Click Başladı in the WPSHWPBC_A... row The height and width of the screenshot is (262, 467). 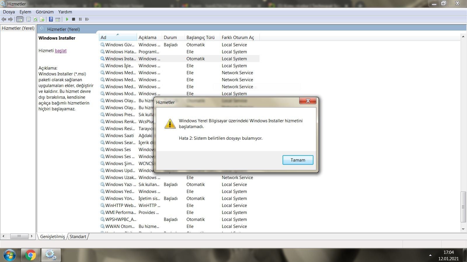[x=171, y=219]
